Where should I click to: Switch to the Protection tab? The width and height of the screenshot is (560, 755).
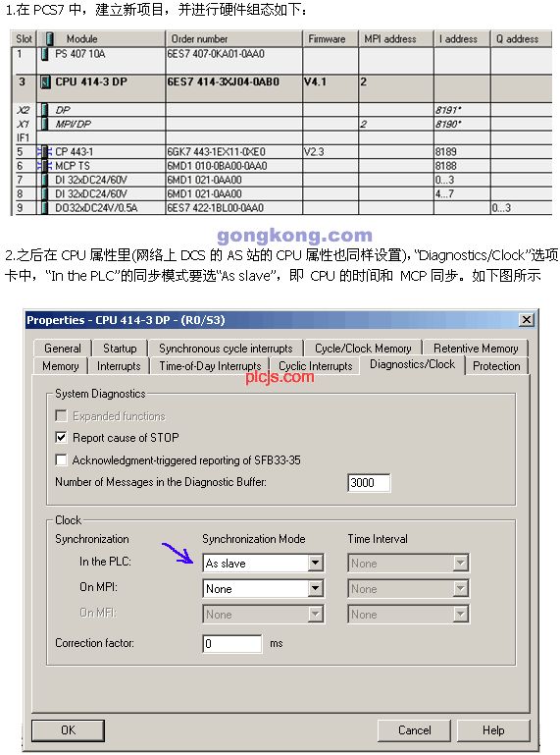496,366
